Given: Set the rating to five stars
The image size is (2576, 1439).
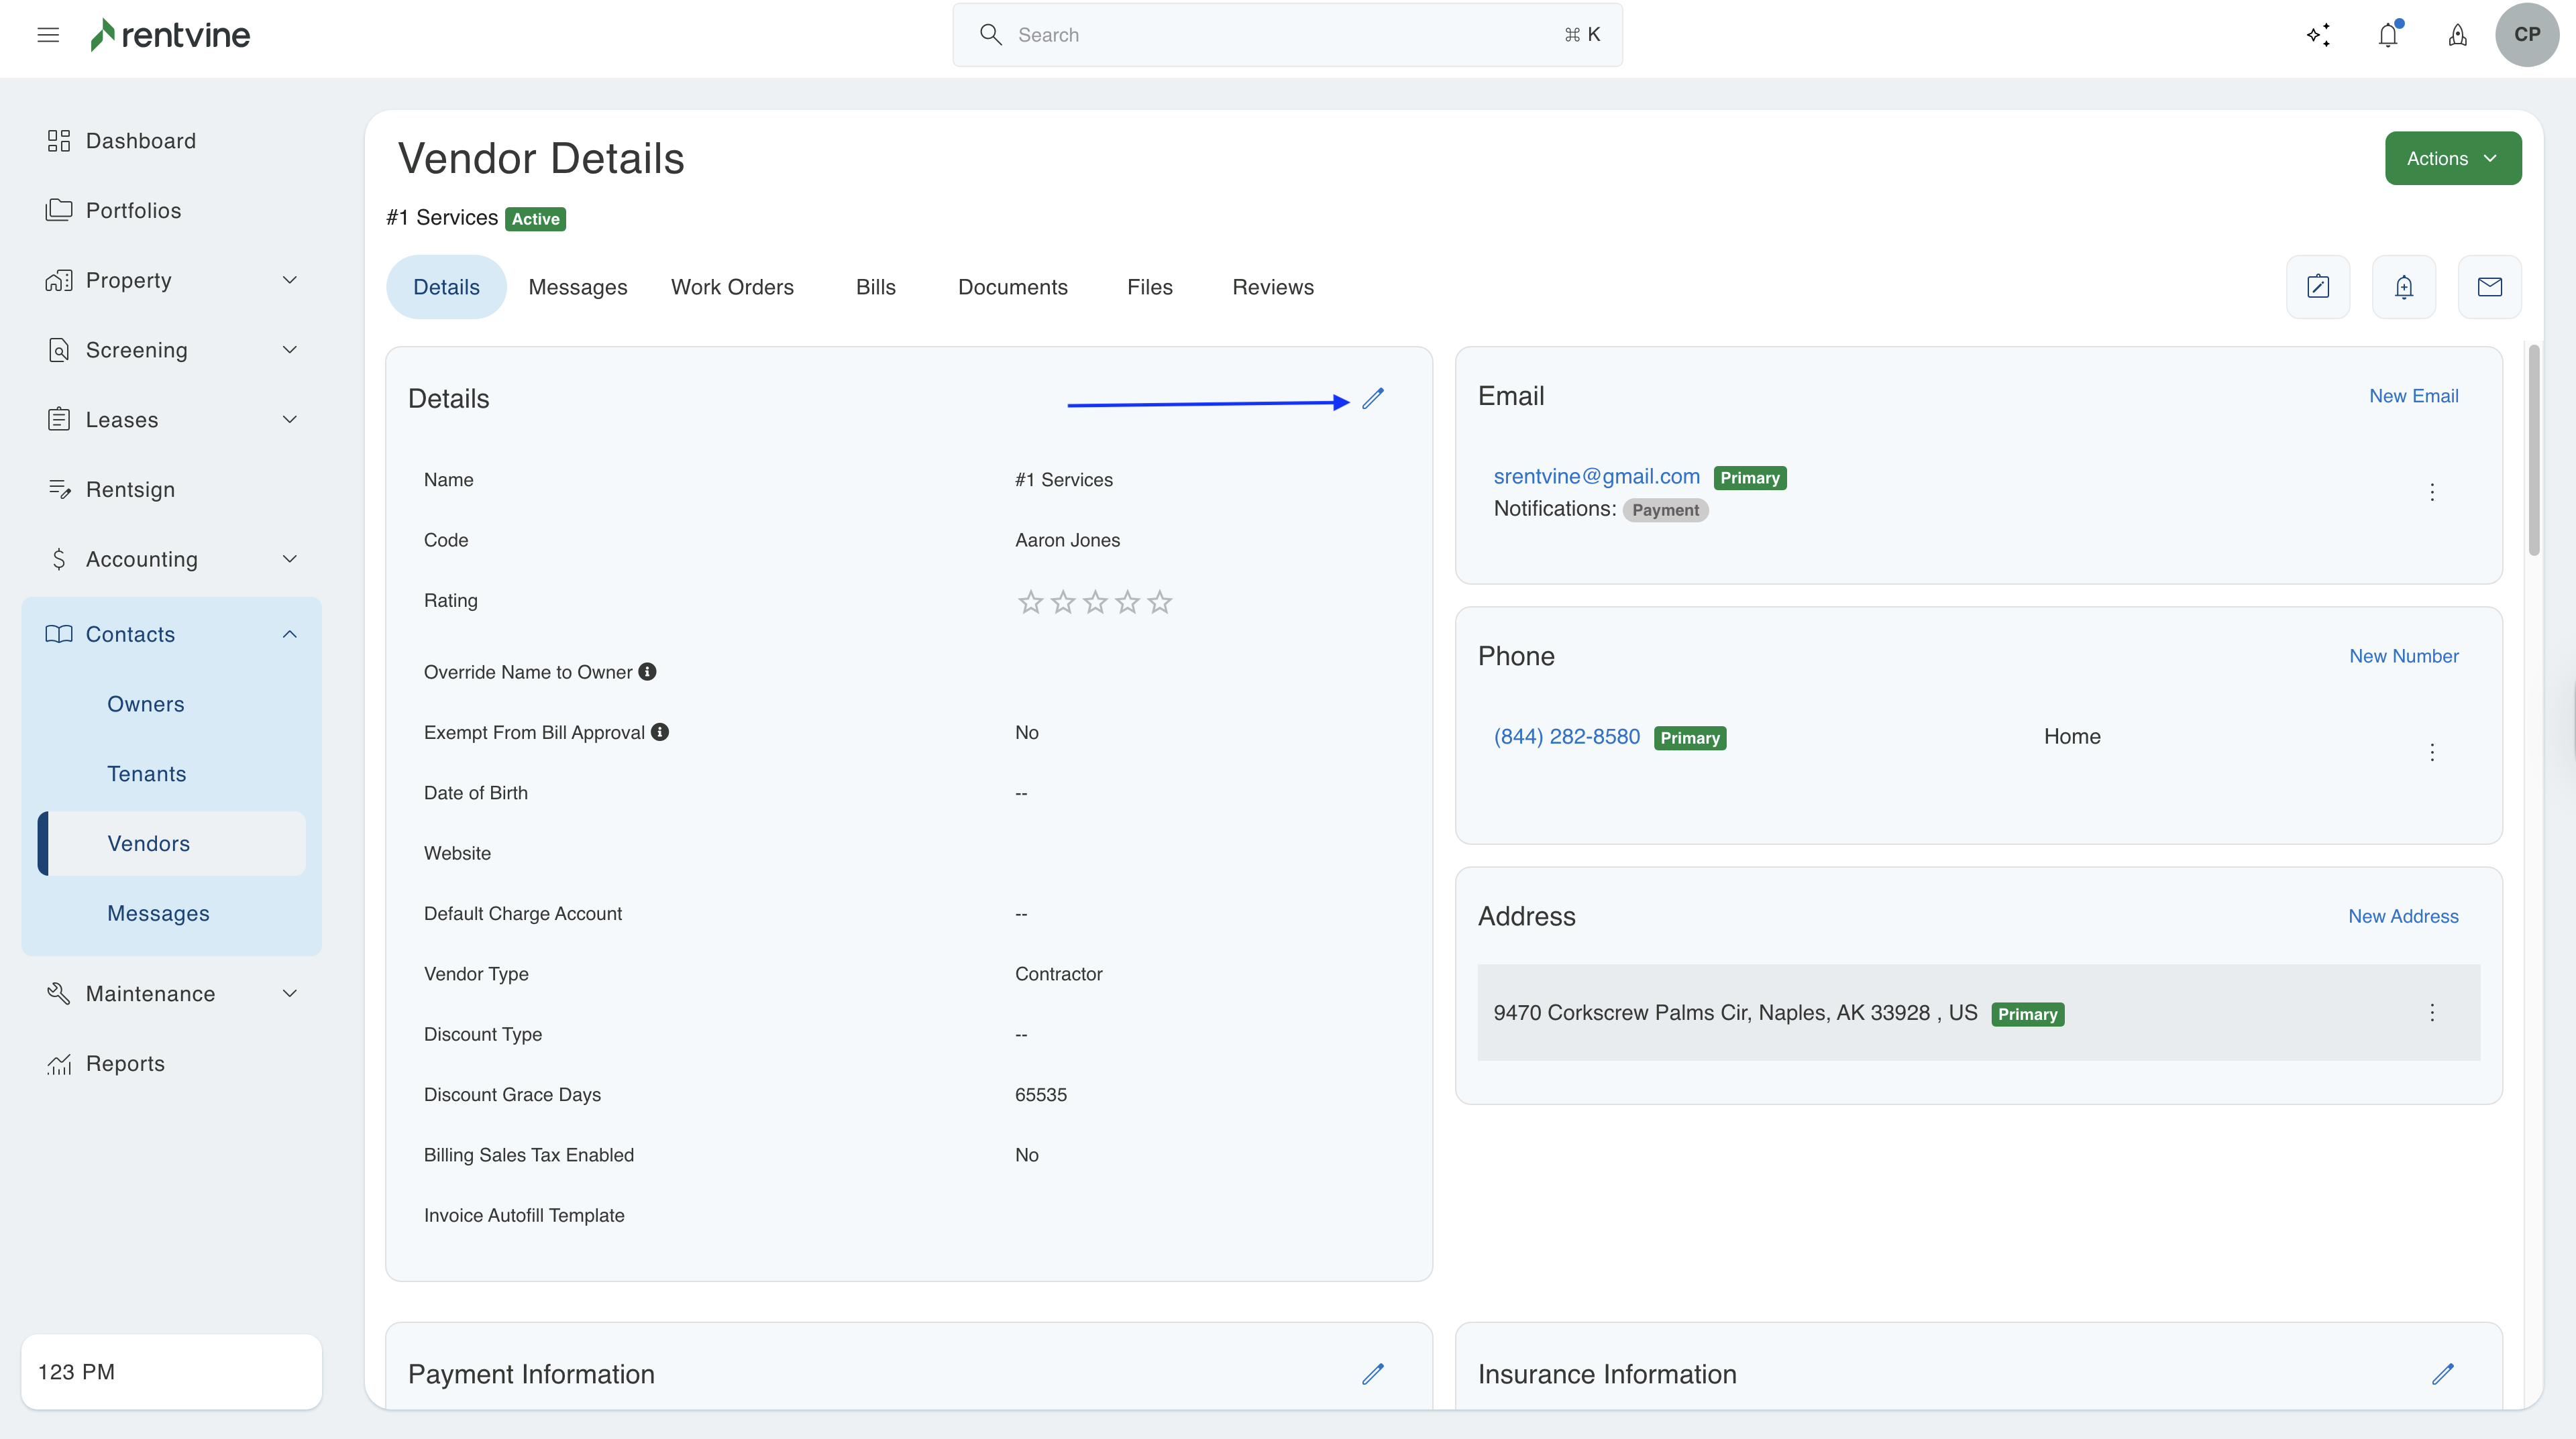Looking at the screenshot, I should coord(1159,601).
